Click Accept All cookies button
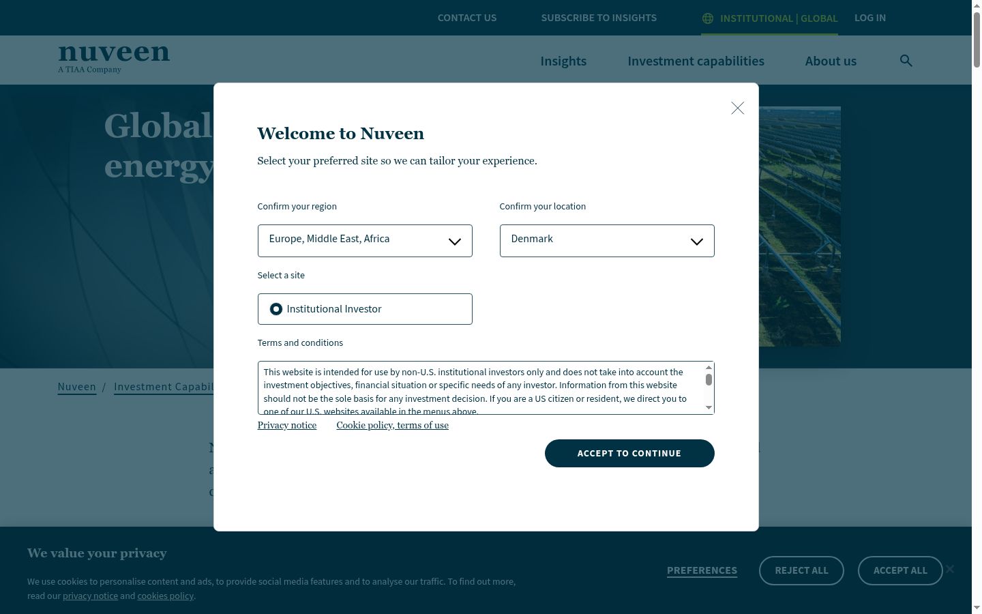Viewport: 982px width, 614px height. 900,570
